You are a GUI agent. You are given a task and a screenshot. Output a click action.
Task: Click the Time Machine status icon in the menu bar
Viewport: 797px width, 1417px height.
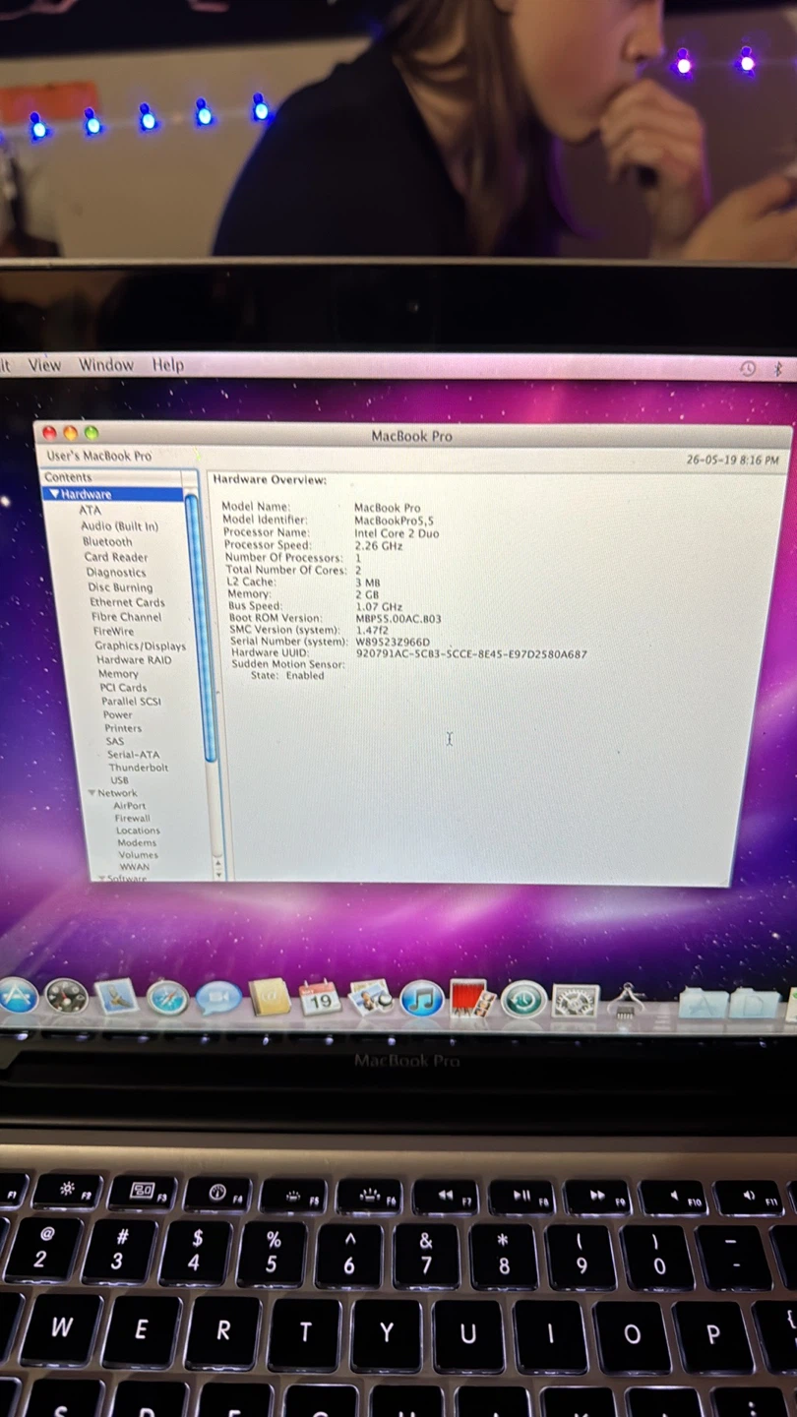pos(748,368)
